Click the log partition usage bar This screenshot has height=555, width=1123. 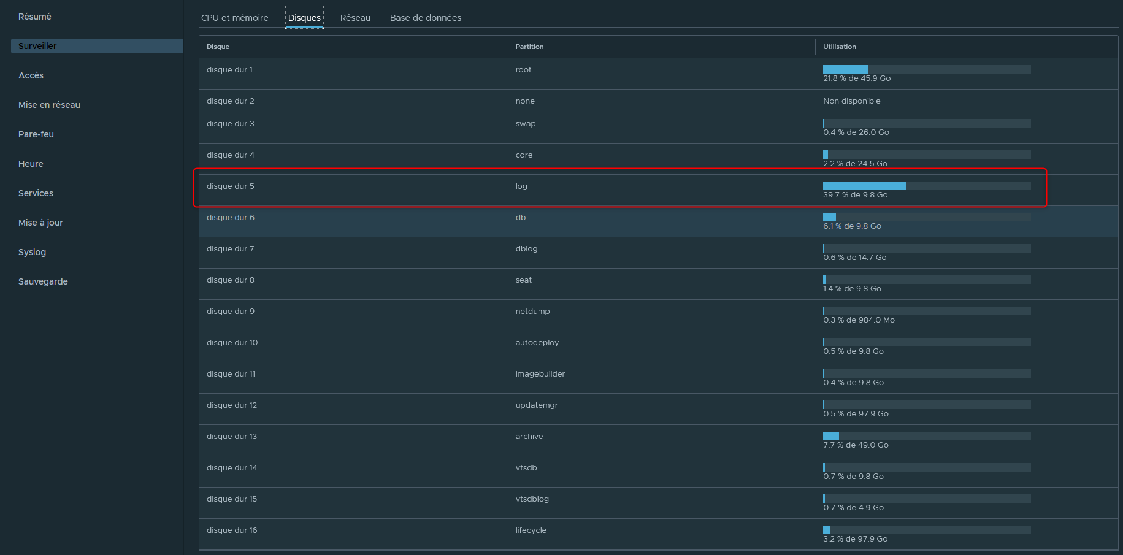click(926, 186)
